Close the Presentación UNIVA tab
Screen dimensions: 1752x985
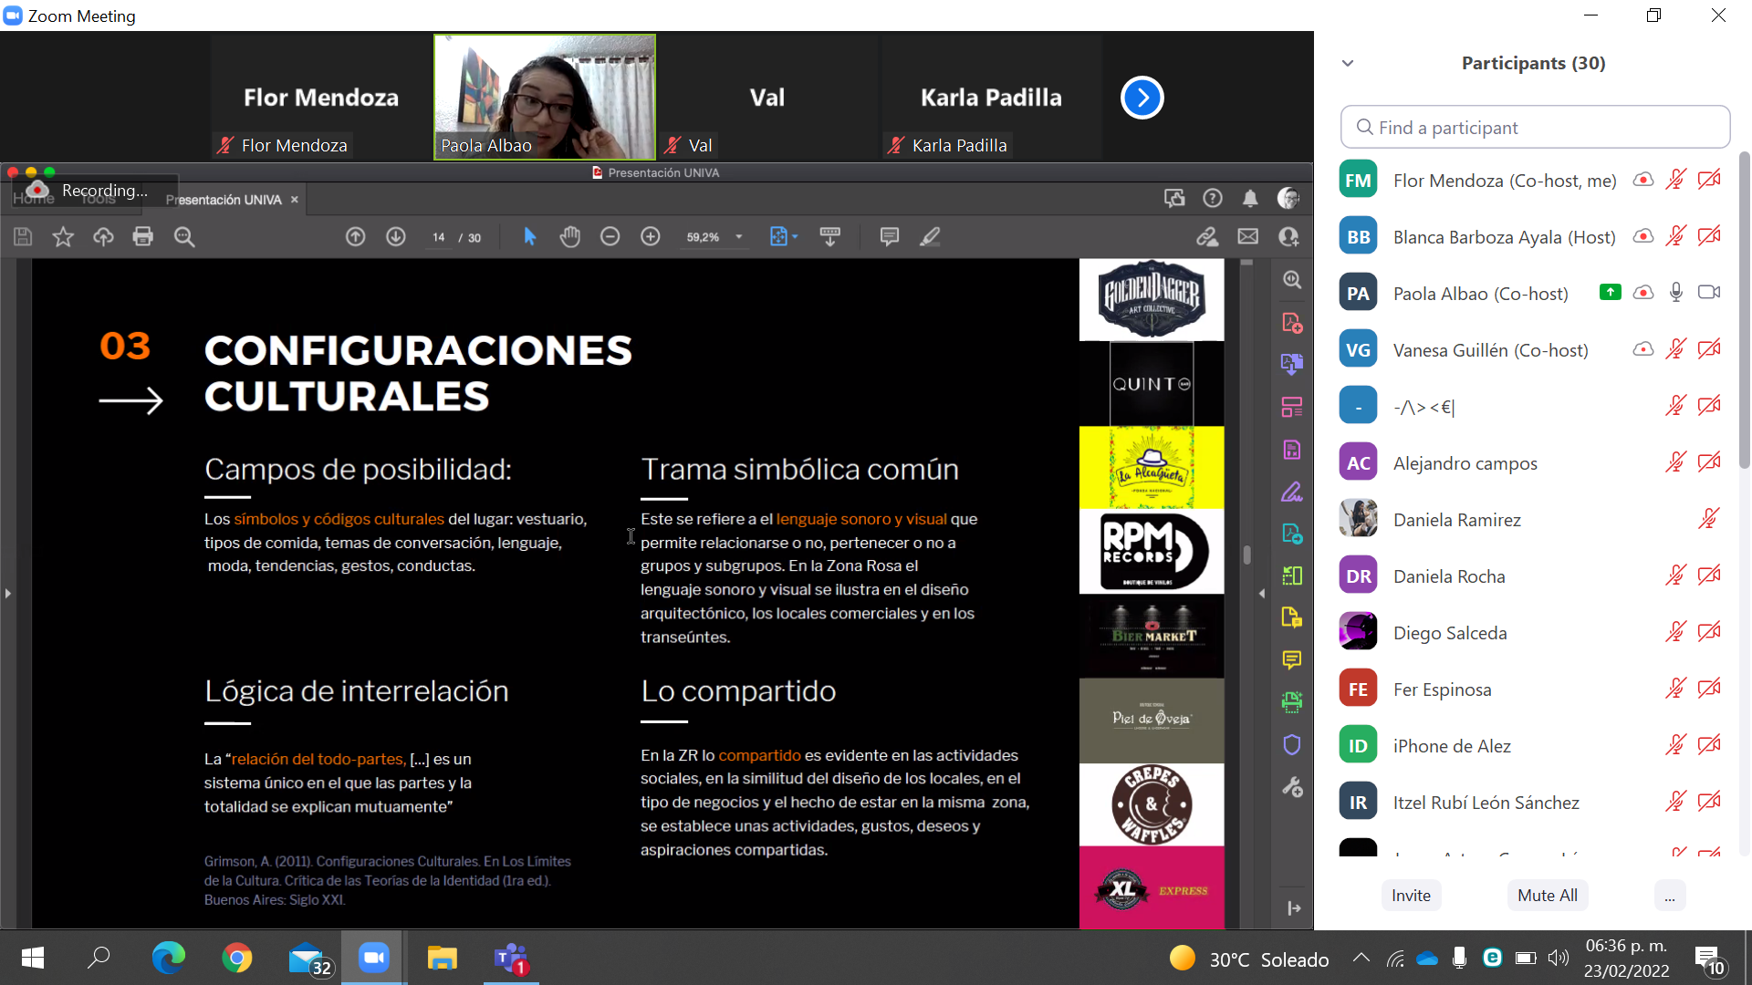click(294, 200)
